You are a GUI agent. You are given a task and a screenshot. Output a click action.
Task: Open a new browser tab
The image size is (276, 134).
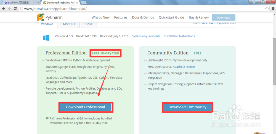click(x=84, y=3)
